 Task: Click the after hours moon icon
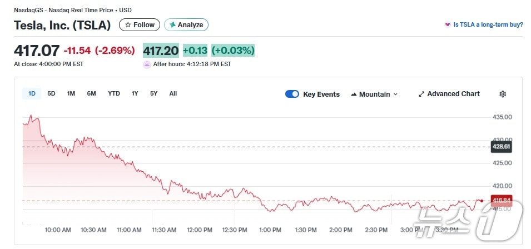[x=147, y=64]
